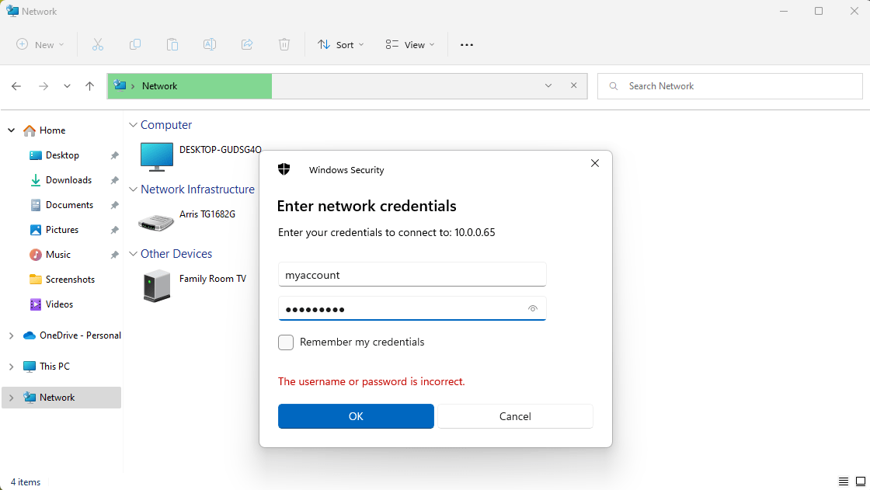Click the Copy icon in toolbar

135,44
